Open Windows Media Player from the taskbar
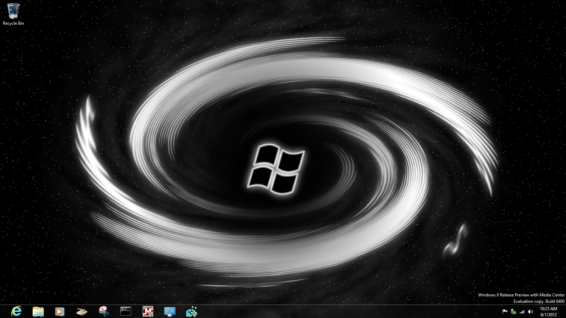566x318 pixels. click(x=60, y=311)
